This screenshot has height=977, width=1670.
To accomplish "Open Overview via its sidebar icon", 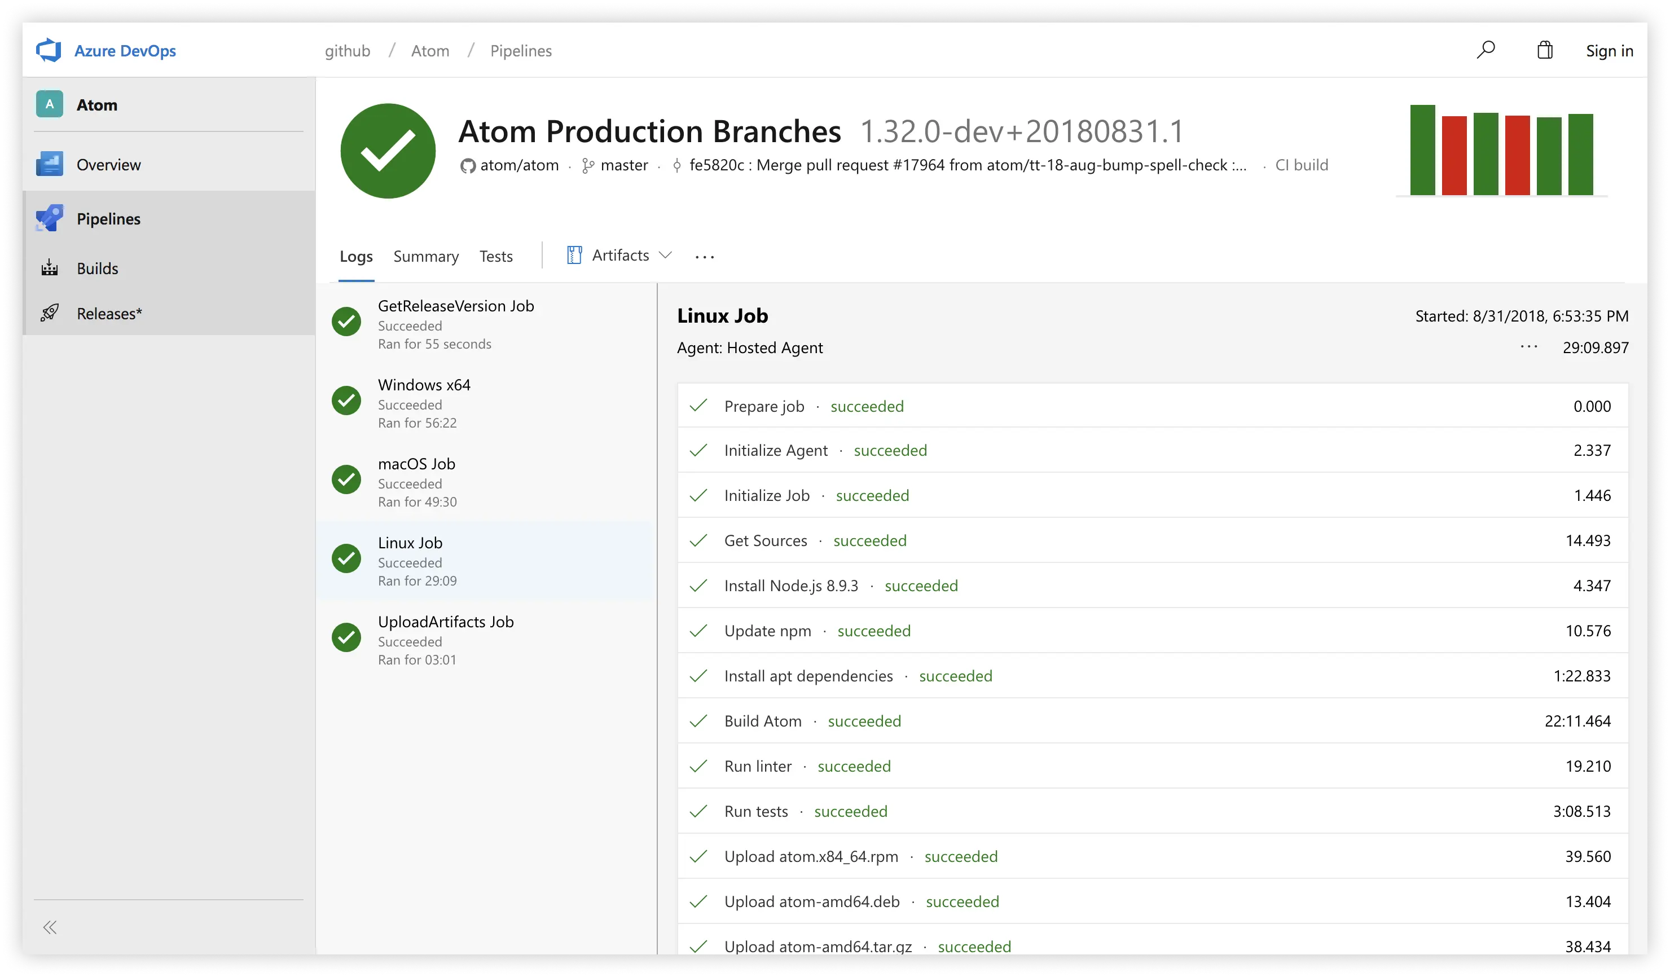I will (50, 164).
